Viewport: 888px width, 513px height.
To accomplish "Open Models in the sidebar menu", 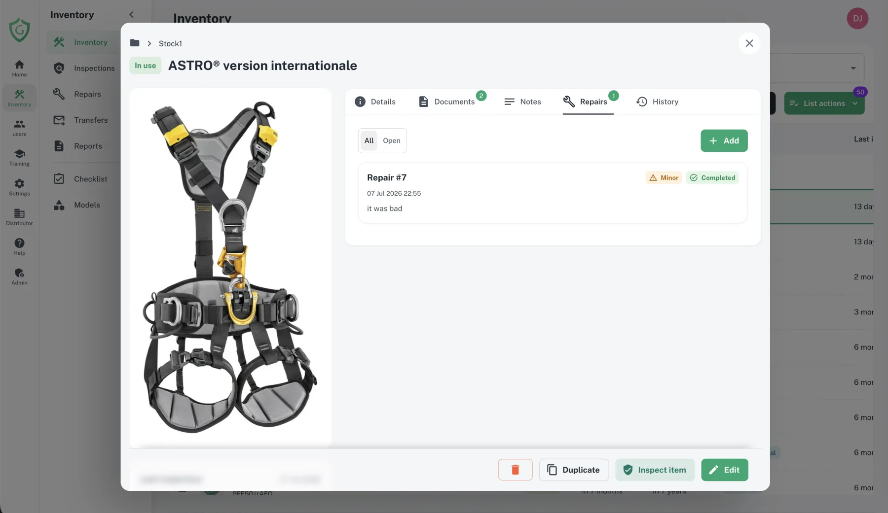I will pos(84,205).
